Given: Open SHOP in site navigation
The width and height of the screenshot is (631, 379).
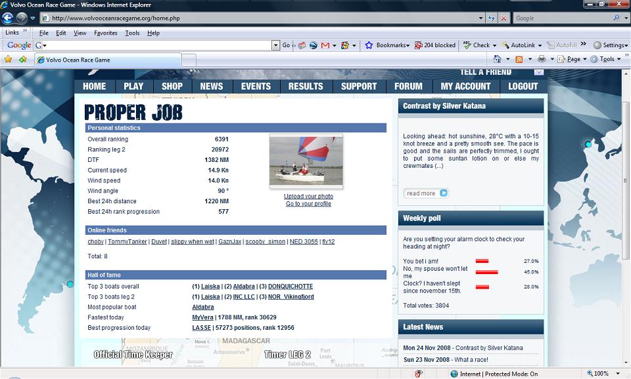Looking at the screenshot, I should click(172, 87).
